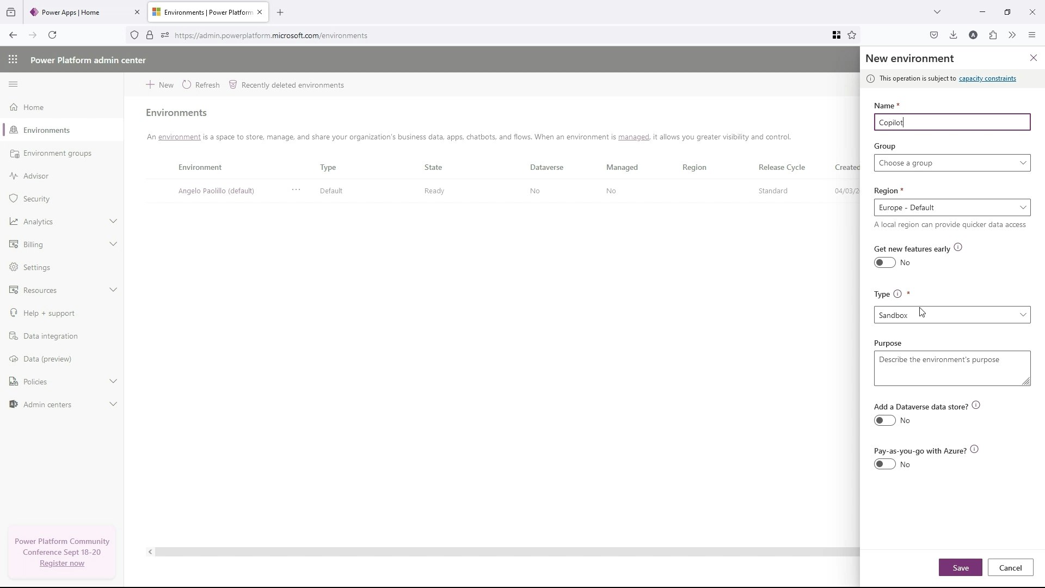Expand the Type dropdown showing Sandbox

[x=952, y=315]
